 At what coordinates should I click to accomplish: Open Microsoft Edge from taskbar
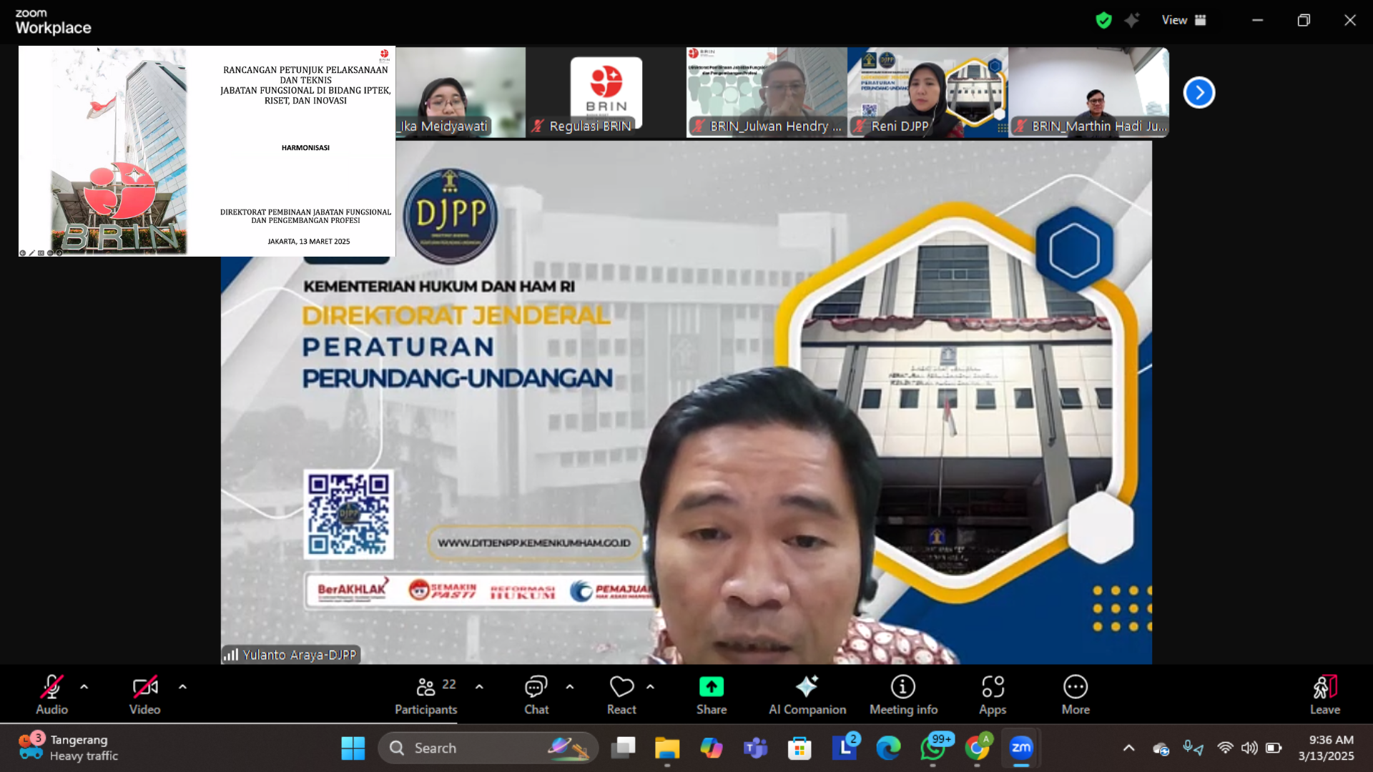[888, 748]
